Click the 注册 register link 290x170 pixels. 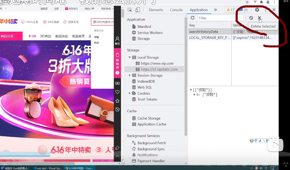[x=56, y=9]
